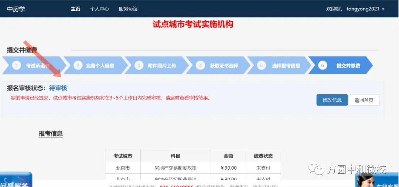Open 个人中心 menu item
Screen dimensions: 399x187
pyautogui.click(x=99, y=9)
